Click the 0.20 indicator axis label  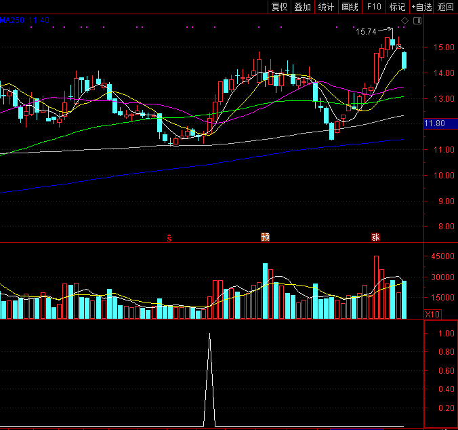click(x=446, y=408)
